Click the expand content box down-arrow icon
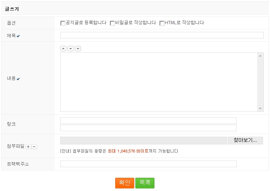Viewport: 270px width, 191px height. coord(78,48)
